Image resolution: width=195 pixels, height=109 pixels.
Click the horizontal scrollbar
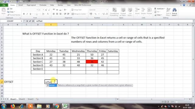[152, 99]
